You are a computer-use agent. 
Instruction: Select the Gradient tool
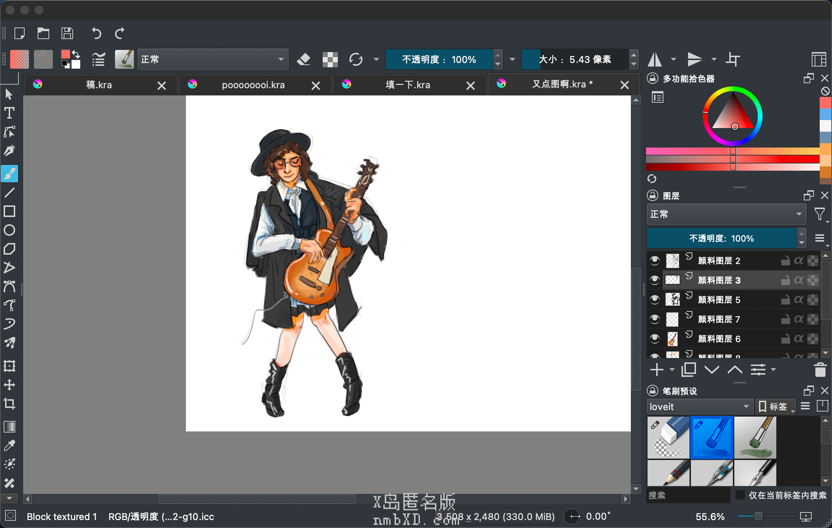9,427
